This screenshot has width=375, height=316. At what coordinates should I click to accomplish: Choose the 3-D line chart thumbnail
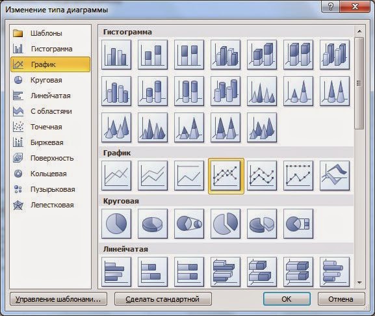[334, 176]
